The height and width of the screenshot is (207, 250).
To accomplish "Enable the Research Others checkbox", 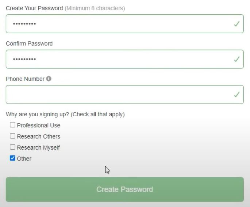I will pyautogui.click(x=13, y=136).
